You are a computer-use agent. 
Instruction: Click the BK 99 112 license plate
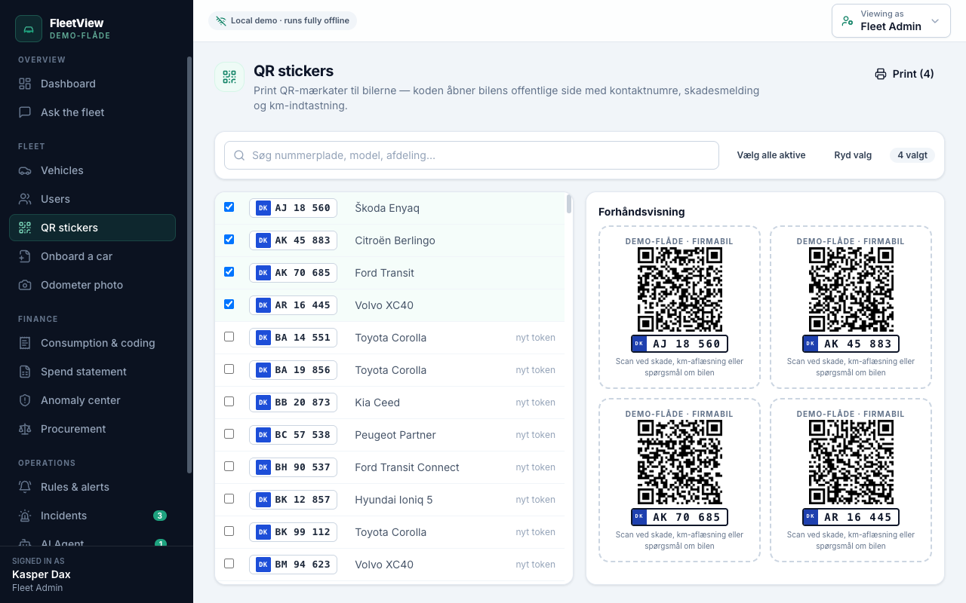click(x=293, y=532)
